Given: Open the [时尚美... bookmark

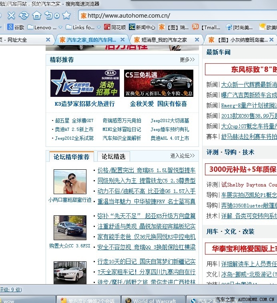Looking at the screenshot, I should (239, 27).
